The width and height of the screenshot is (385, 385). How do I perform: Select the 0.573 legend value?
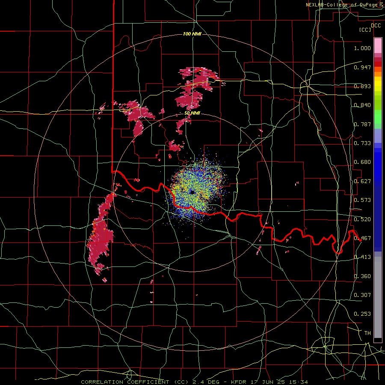(x=362, y=200)
